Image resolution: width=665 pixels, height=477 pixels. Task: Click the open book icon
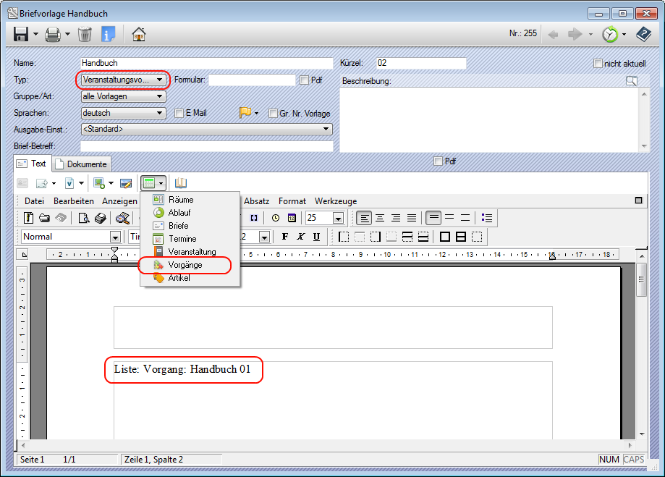click(x=181, y=183)
